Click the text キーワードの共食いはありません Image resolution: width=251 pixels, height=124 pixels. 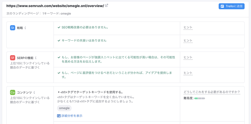click(84, 41)
